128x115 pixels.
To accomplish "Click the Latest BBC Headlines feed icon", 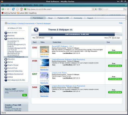I will point(18,13).
